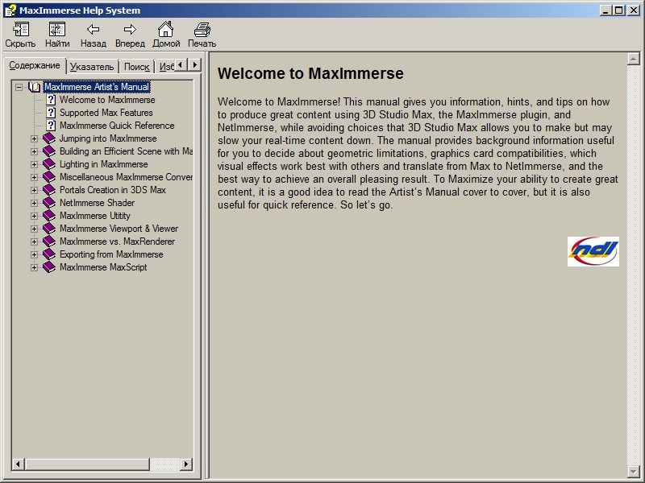
Task: Open the Welcome to MaxImmerse topic
Action: pyautogui.click(x=107, y=100)
